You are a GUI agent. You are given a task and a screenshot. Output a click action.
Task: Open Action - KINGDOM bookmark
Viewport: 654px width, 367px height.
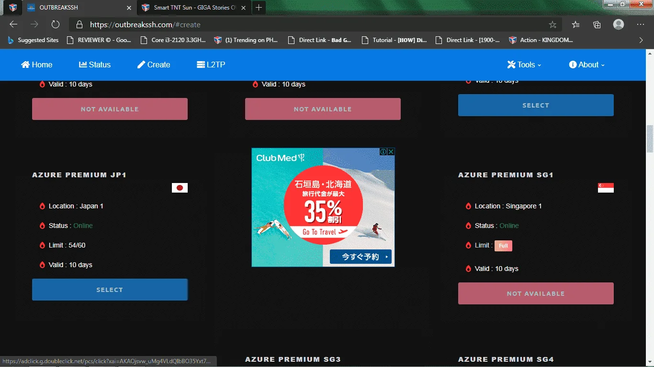pyautogui.click(x=541, y=40)
